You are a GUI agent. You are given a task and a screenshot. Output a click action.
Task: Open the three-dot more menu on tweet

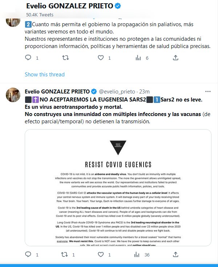pyautogui.click(x=208, y=91)
